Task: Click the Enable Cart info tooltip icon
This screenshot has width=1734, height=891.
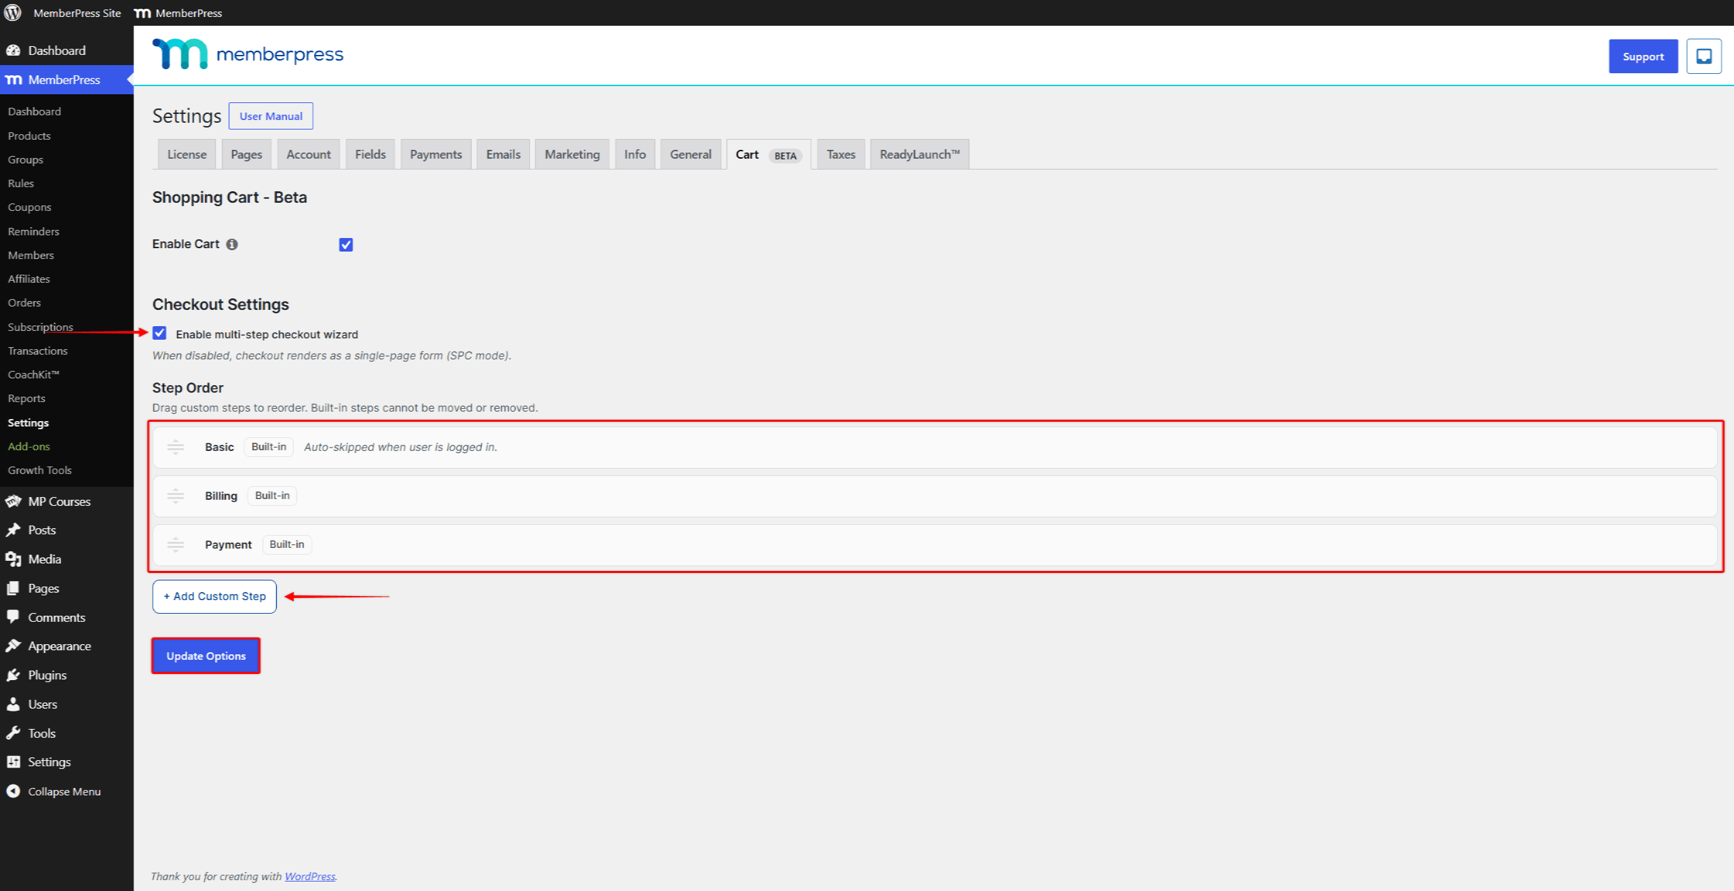Action: 232,244
